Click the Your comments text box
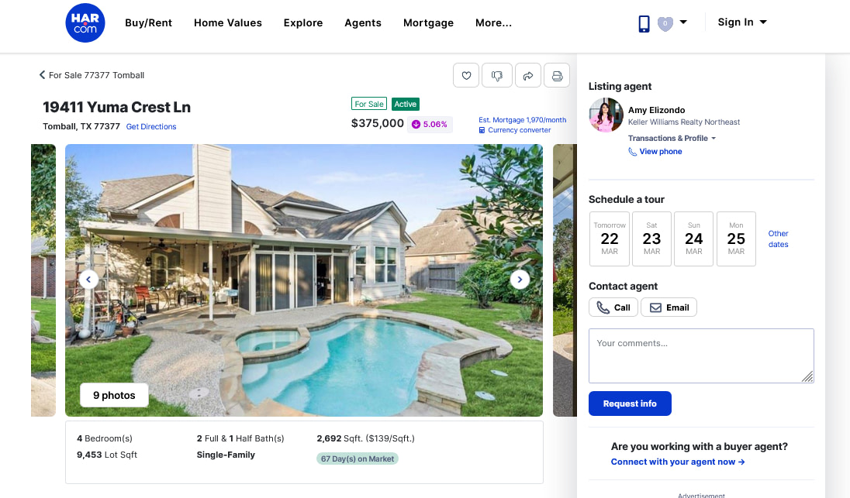The image size is (850, 498). coord(701,355)
